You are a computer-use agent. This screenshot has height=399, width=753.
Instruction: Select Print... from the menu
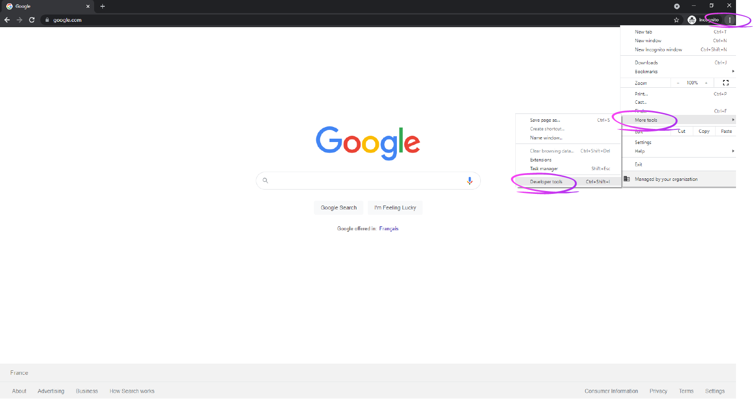pos(678,94)
